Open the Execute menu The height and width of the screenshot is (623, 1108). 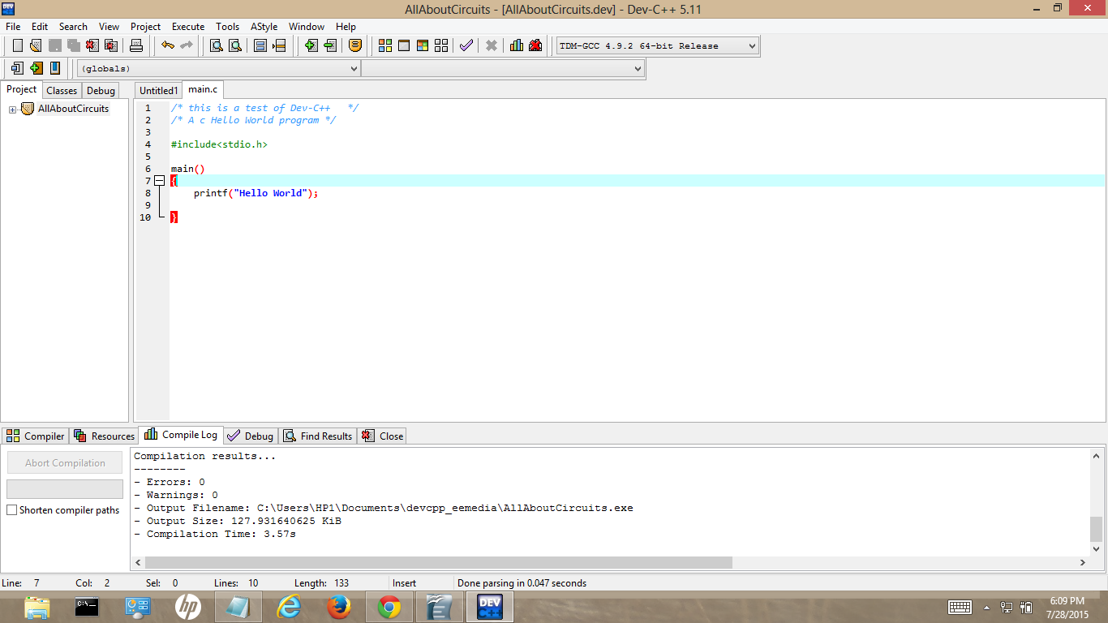pyautogui.click(x=187, y=27)
